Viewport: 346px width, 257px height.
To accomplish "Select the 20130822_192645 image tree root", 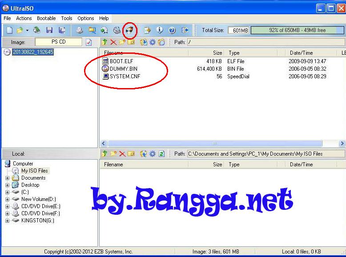I will (x=33, y=52).
